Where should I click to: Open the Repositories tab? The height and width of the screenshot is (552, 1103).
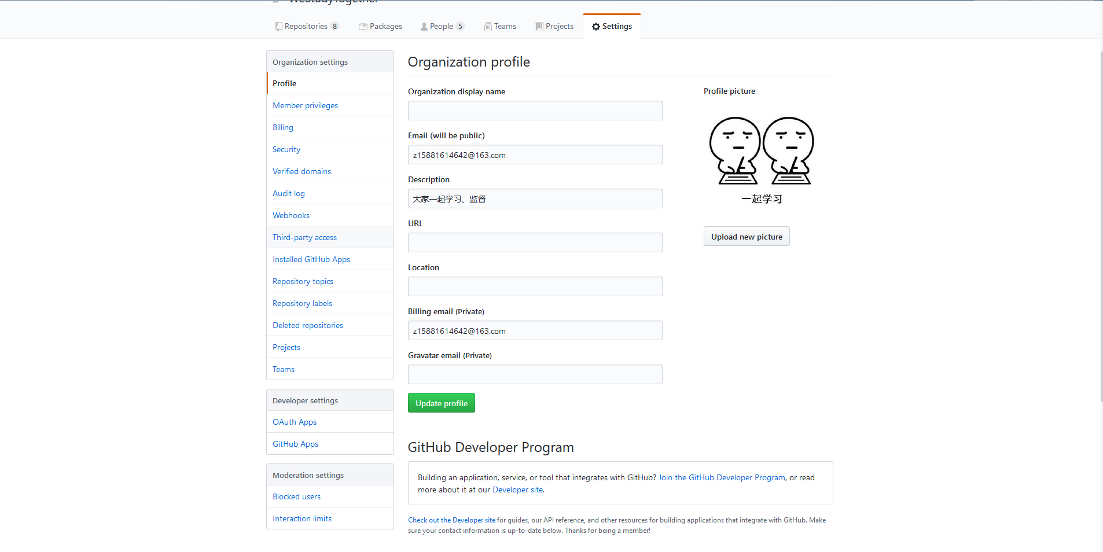[x=307, y=27]
